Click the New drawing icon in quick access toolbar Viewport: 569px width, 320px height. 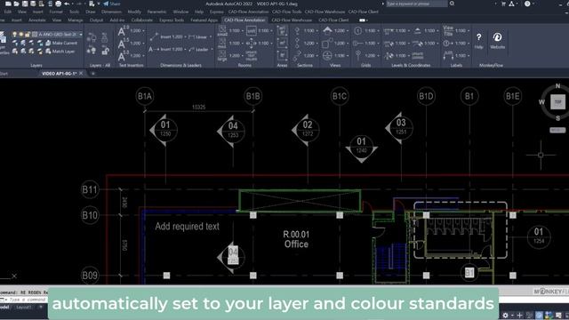coord(8,4)
